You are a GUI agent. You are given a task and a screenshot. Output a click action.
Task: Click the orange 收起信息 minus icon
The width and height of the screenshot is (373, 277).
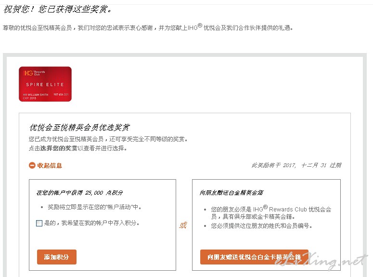[x=32, y=165]
